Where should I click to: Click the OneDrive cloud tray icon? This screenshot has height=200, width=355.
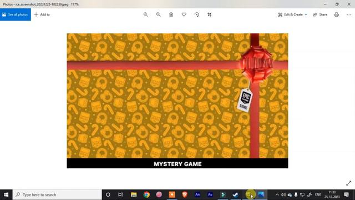pyautogui.click(x=290, y=194)
